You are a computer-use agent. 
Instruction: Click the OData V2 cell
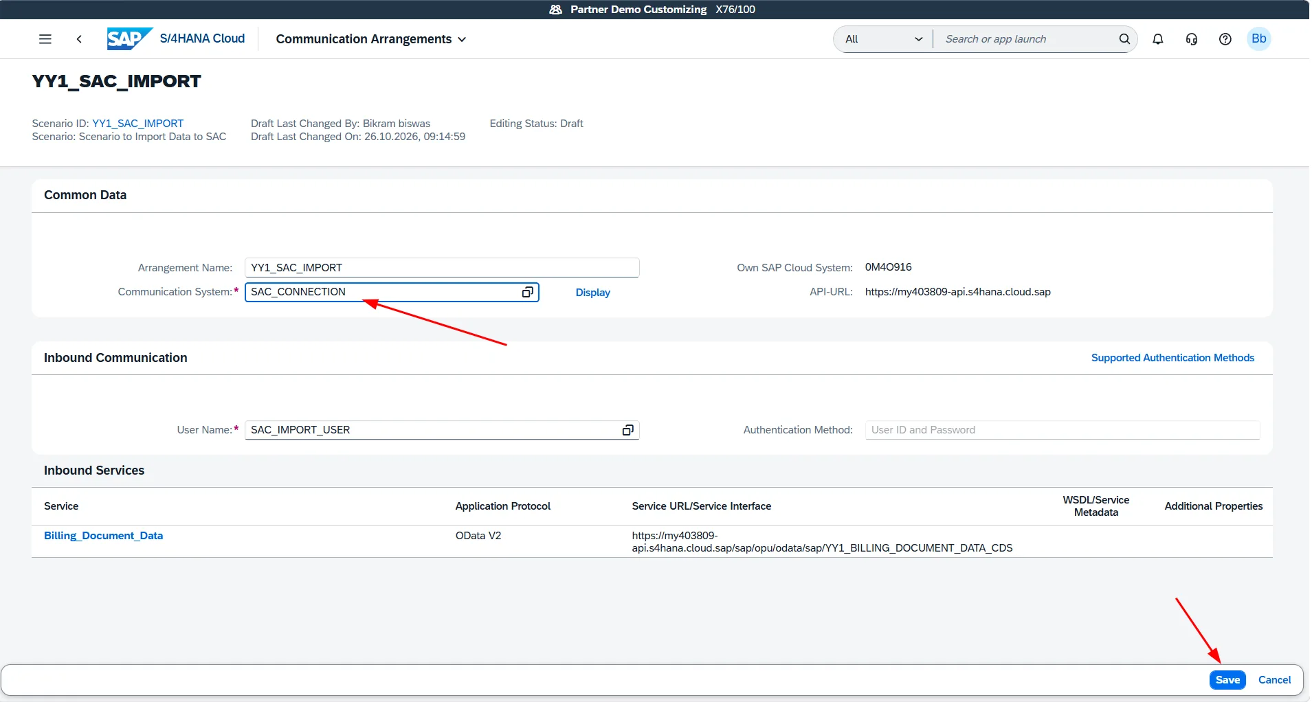(478, 536)
